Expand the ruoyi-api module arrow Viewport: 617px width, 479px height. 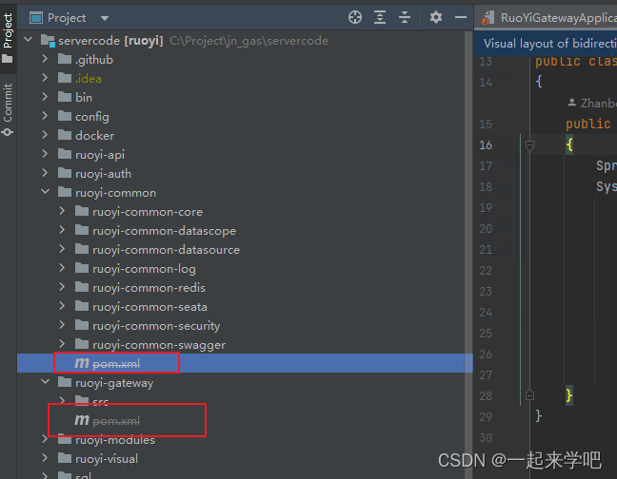click(45, 154)
